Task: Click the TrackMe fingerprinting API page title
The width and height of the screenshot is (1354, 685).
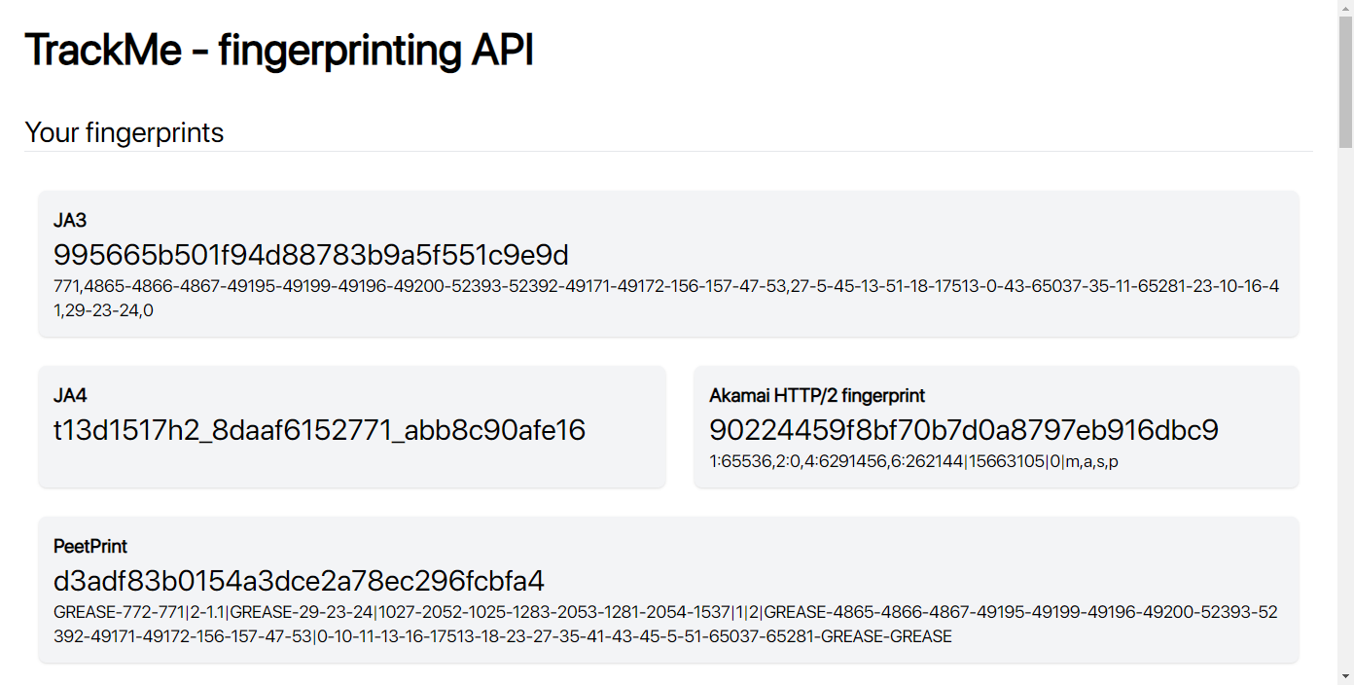Action: coord(279,50)
